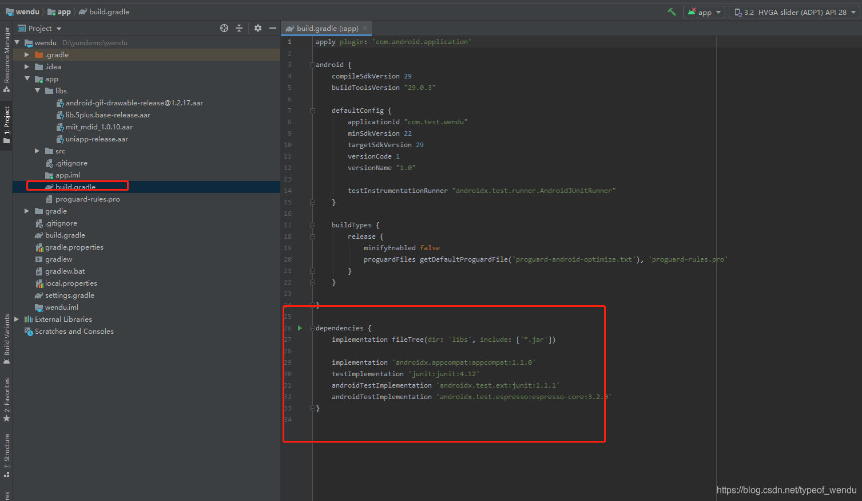Click the run gutter arrow beside dependencies
This screenshot has width=862, height=501.
click(x=300, y=328)
